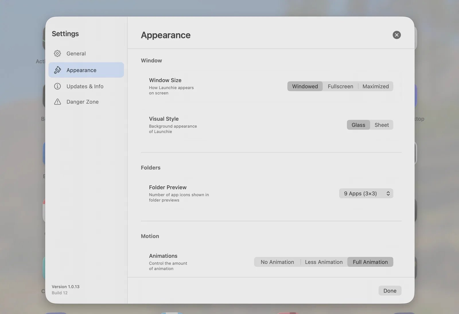
Task: Go to the Updates & Info section
Action: tap(85, 86)
